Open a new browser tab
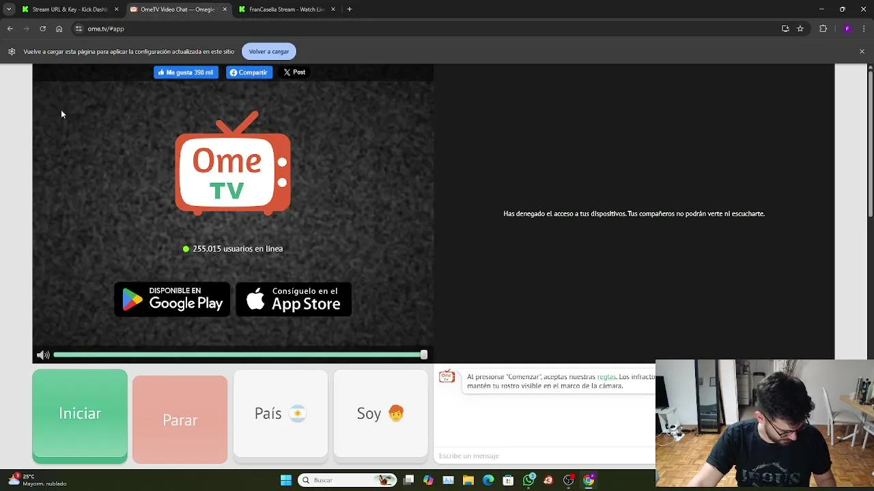The width and height of the screenshot is (874, 491). coord(350,10)
